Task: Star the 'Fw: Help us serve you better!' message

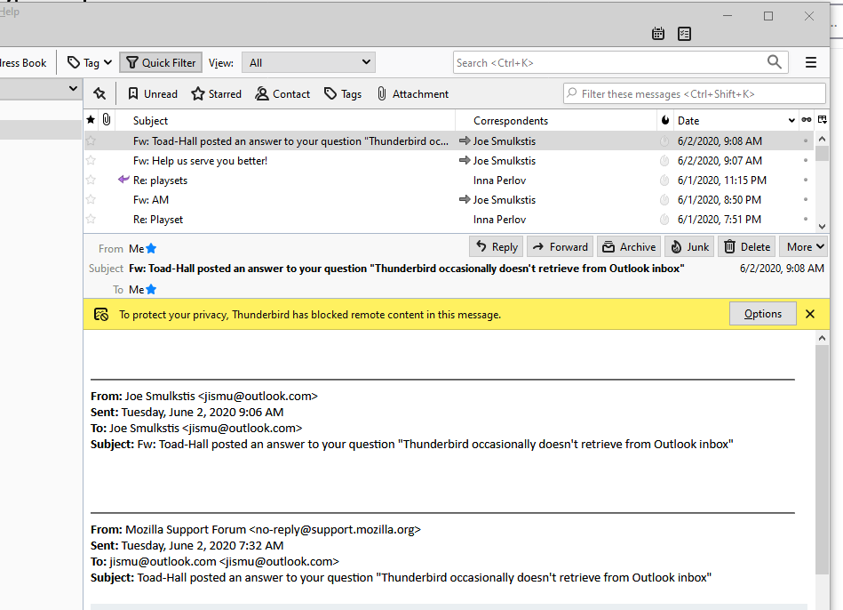Action: pos(91,160)
